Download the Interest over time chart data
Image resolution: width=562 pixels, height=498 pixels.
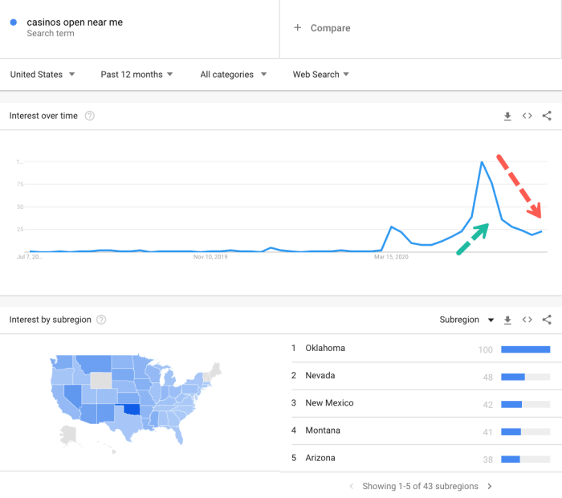(507, 116)
